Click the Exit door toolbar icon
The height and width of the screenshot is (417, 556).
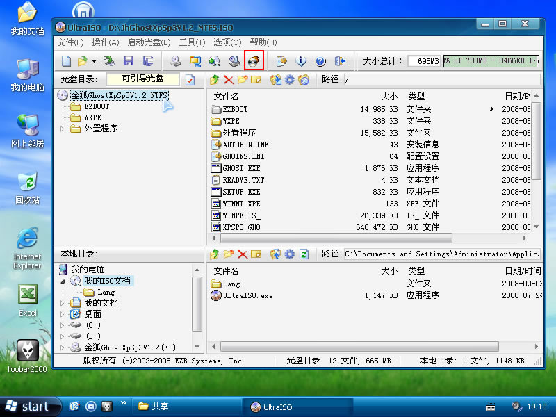click(340, 61)
